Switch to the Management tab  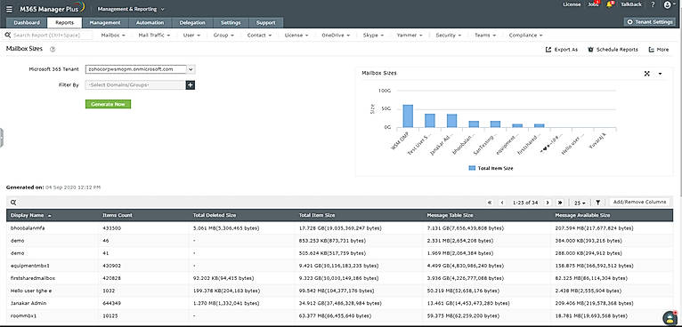point(105,22)
